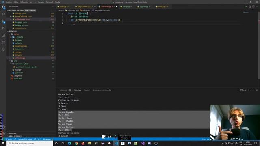Close the terminal panel
260x146 pixels.
click(257, 90)
